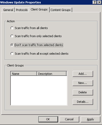The height and width of the screenshot is (125, 102).
Task: Click the question mark help icon
Action: pos(95,2)
